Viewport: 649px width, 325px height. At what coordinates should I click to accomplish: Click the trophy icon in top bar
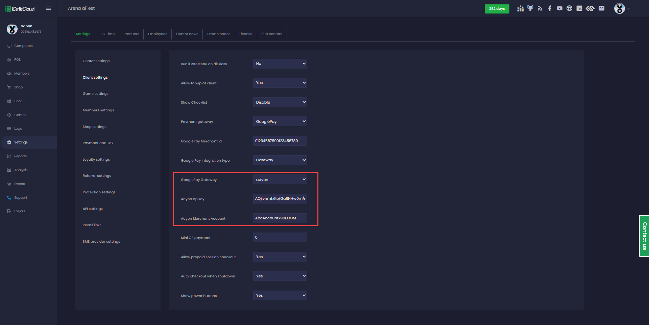point(530,8)
